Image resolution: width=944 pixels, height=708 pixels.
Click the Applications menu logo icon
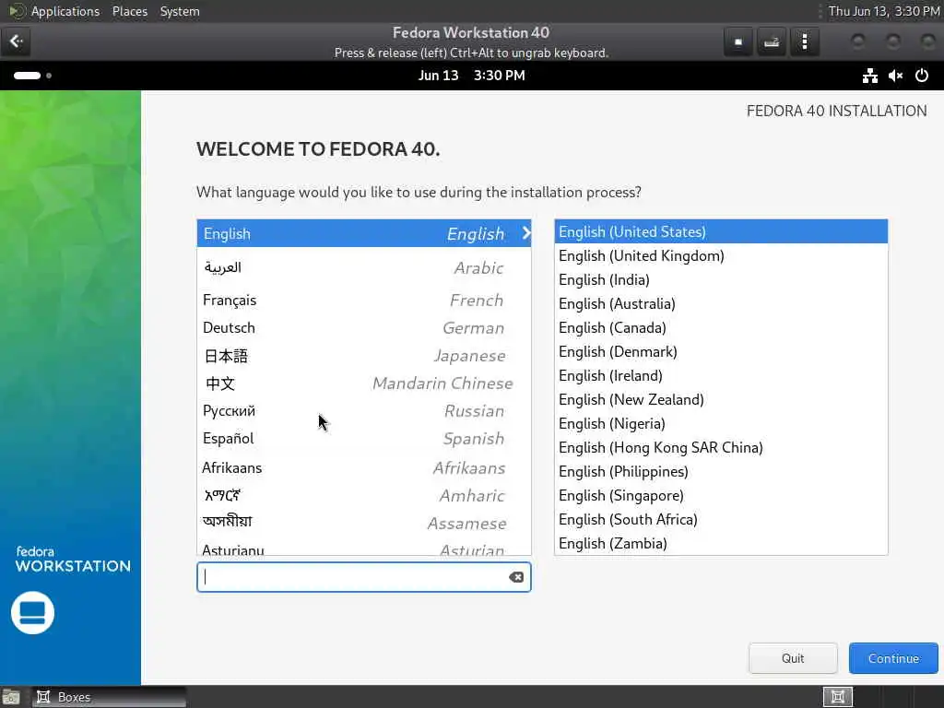coord(17,11)
